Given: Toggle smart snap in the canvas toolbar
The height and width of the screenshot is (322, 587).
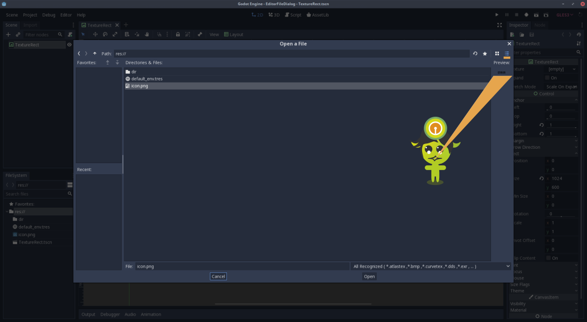Looking at the screenshot, I should 159,35.
